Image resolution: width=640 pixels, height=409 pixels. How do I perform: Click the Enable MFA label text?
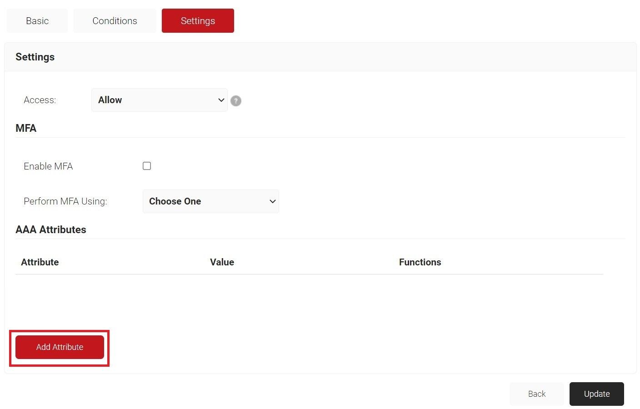pyautogui.click(x=48, y=166)
